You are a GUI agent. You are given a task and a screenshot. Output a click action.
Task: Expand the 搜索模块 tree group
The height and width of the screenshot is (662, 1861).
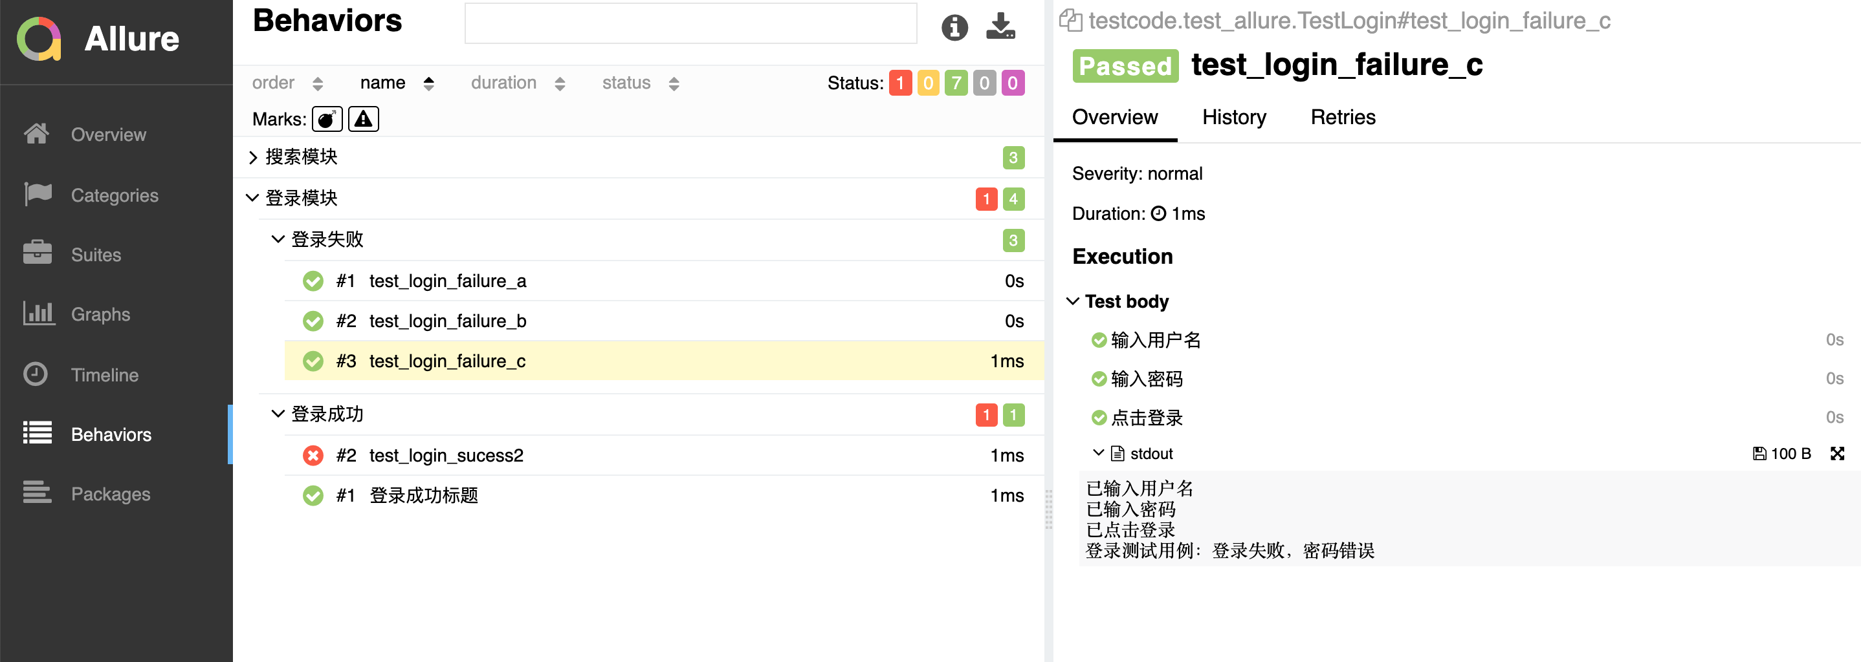253,157
